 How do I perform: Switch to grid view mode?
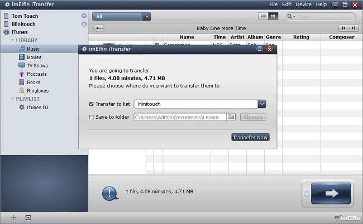pyautogui.click(x=273, y=16)
